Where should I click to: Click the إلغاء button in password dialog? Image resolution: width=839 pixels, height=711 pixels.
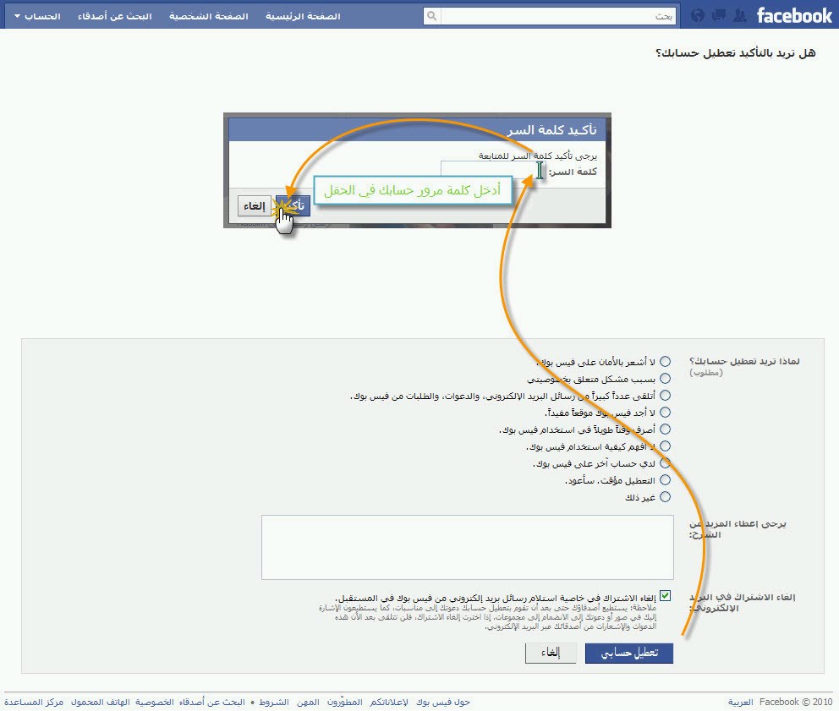pyautogui.click(x=255, y=206)
